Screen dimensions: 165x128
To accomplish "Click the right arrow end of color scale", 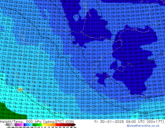I will [75, 125].
